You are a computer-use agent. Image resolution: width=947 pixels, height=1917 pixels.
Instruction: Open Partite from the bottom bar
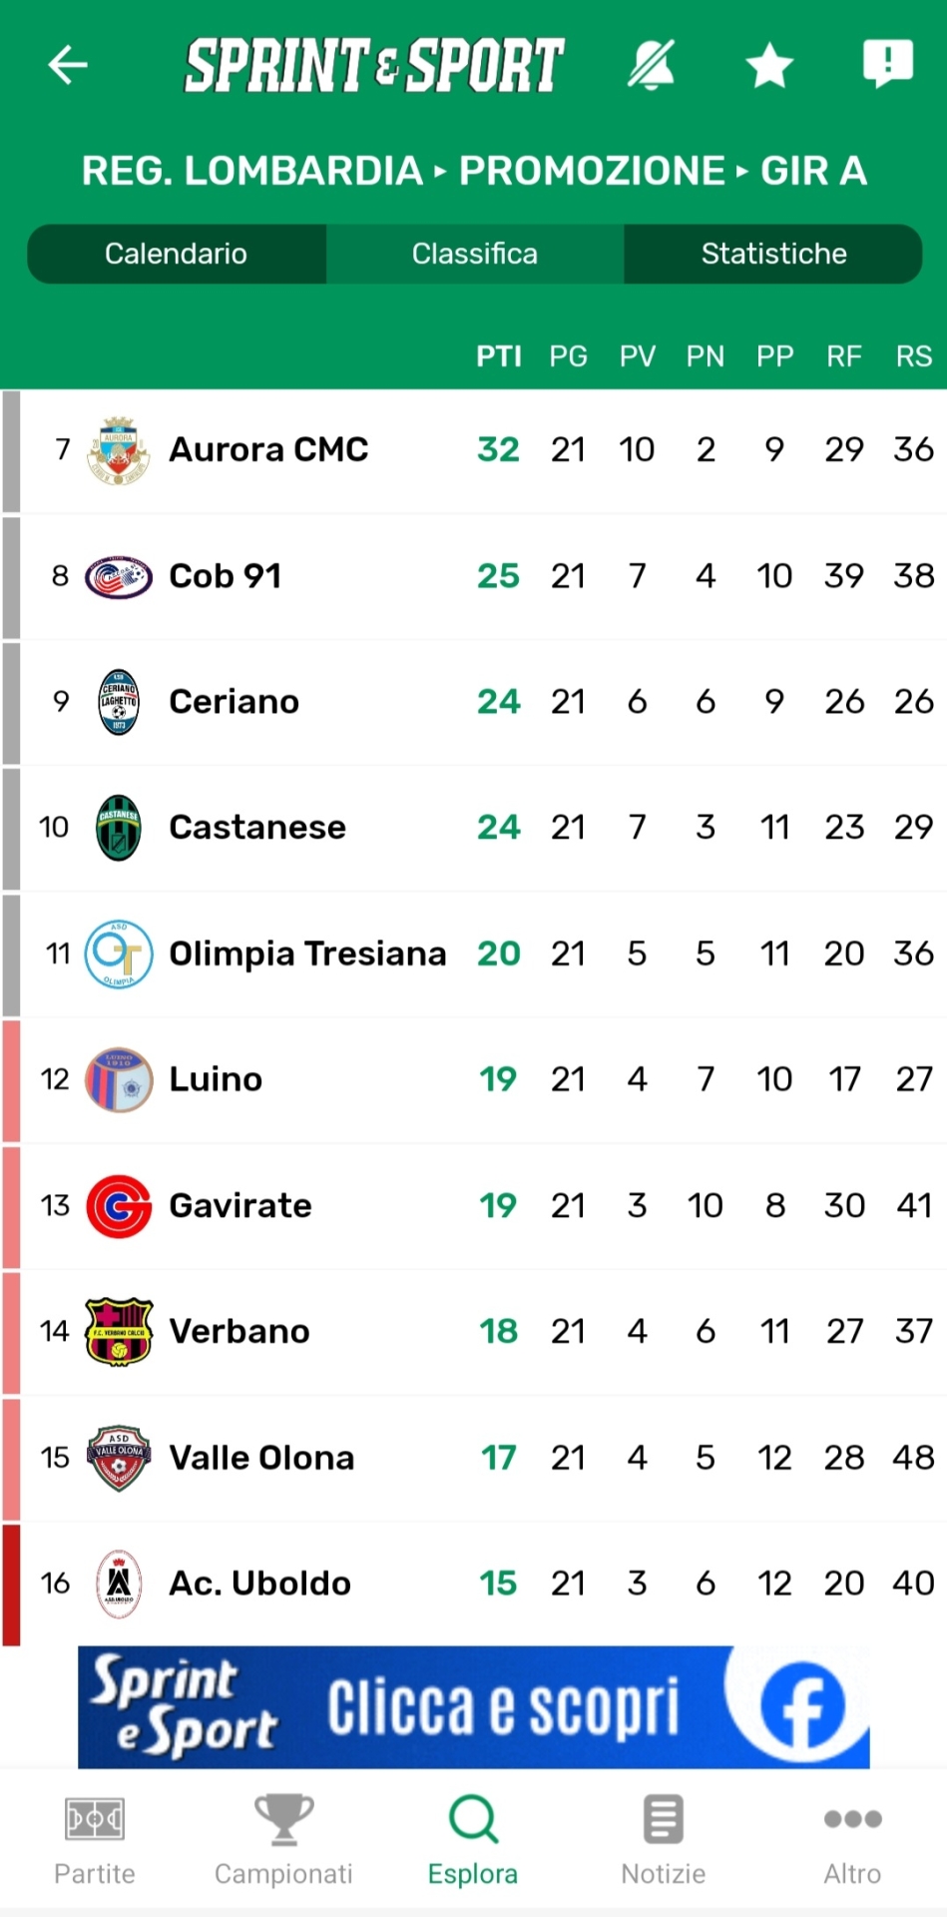point(95,1840)
